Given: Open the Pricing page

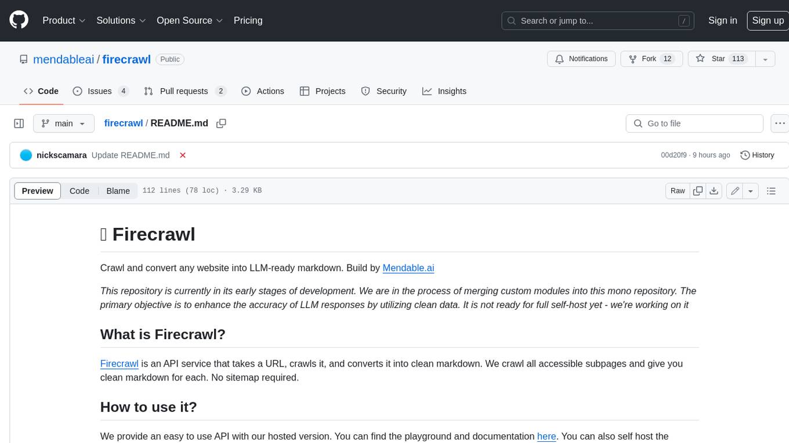Looking at the screenshot, I should point(248,20).
